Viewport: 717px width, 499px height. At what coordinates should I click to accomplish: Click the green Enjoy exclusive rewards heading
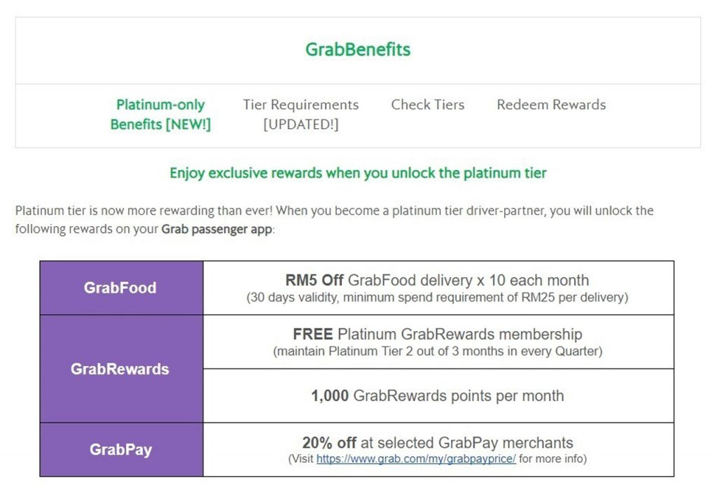(358, 173)
